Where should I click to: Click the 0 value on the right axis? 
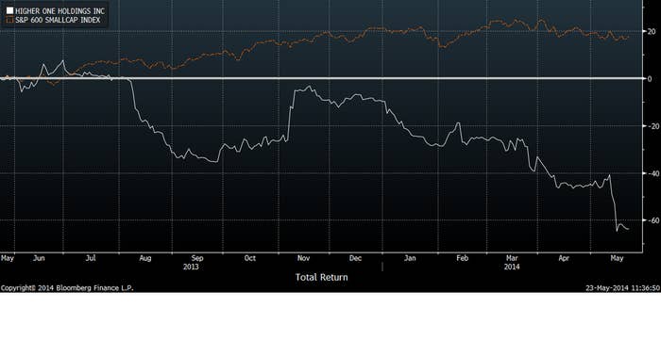[x=650, y=78]
